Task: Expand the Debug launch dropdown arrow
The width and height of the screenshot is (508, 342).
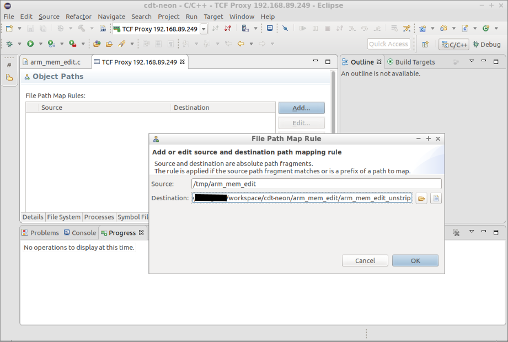Action: 19,44
